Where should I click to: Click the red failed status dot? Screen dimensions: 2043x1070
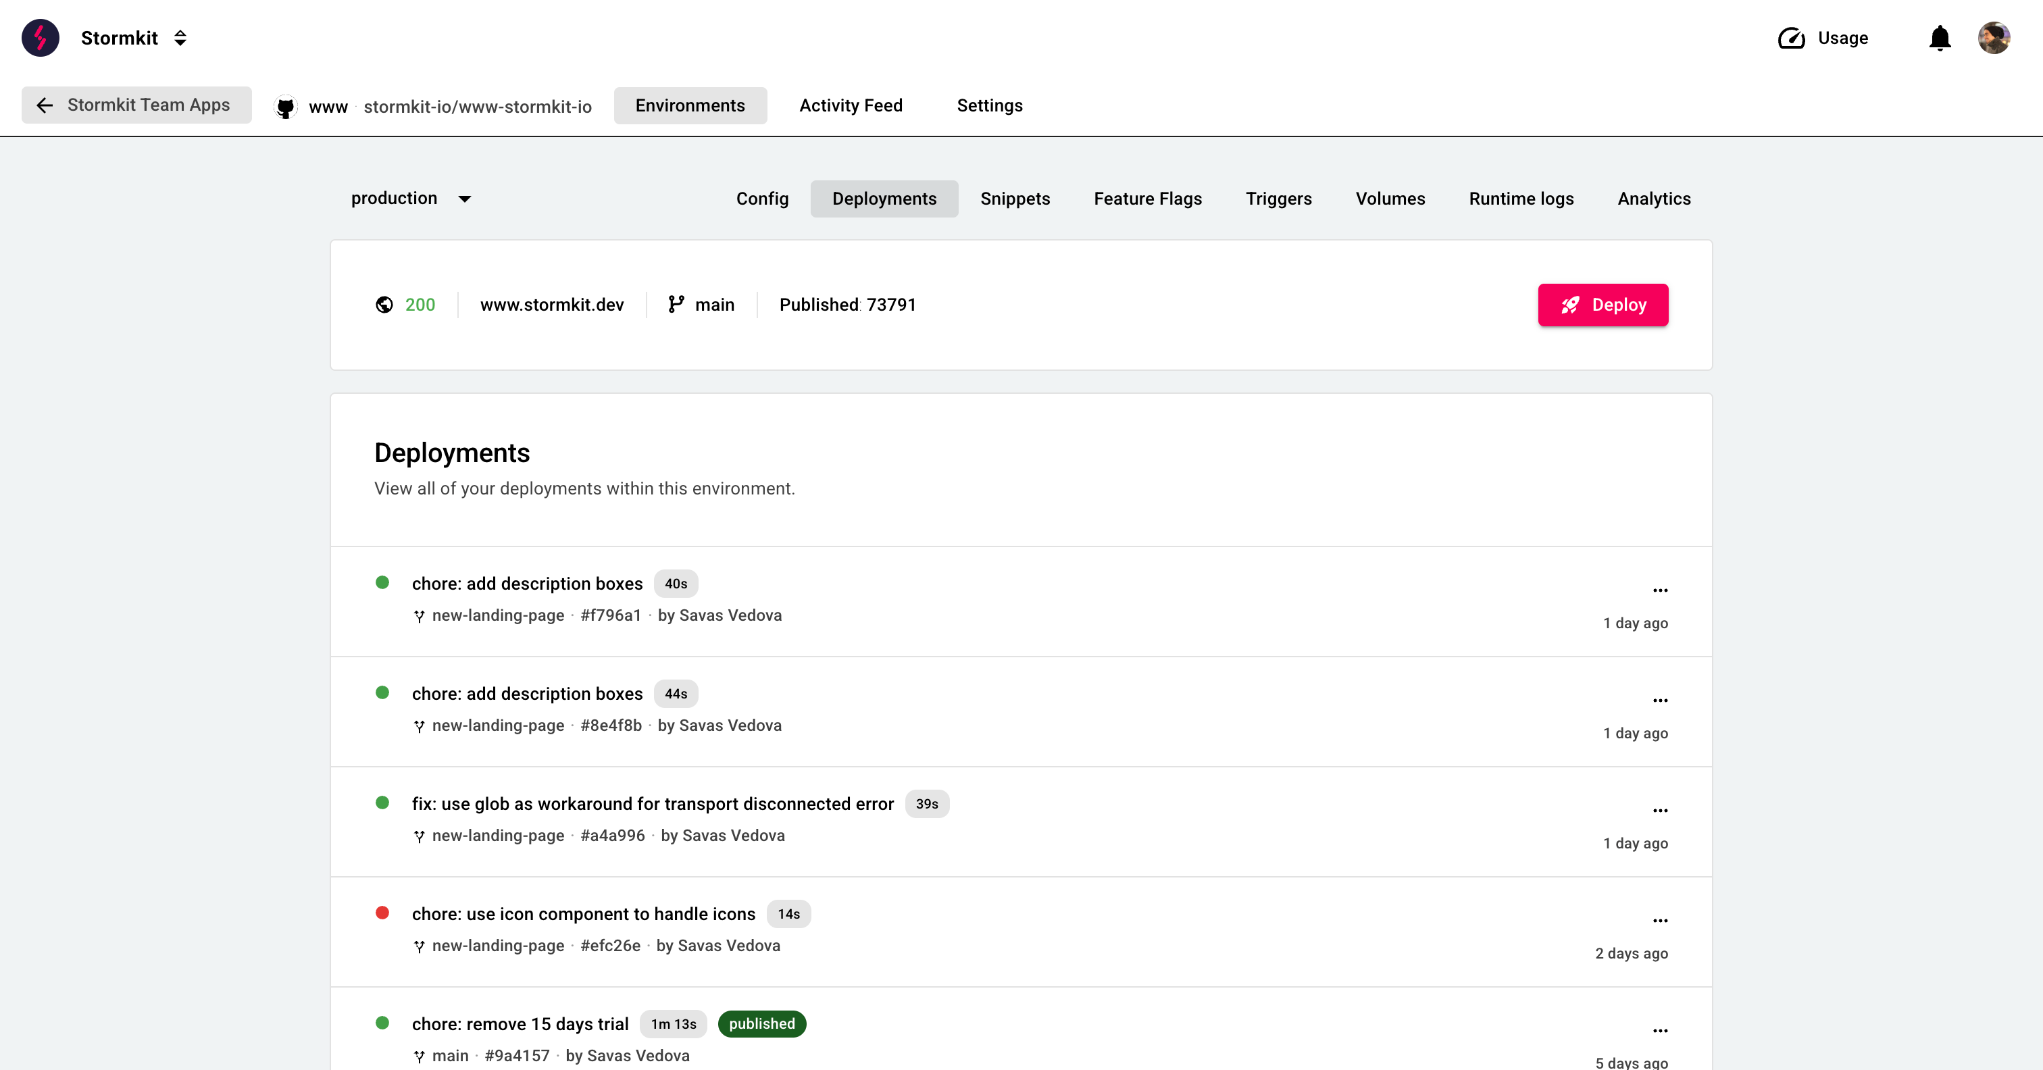(x=382, y=913)
